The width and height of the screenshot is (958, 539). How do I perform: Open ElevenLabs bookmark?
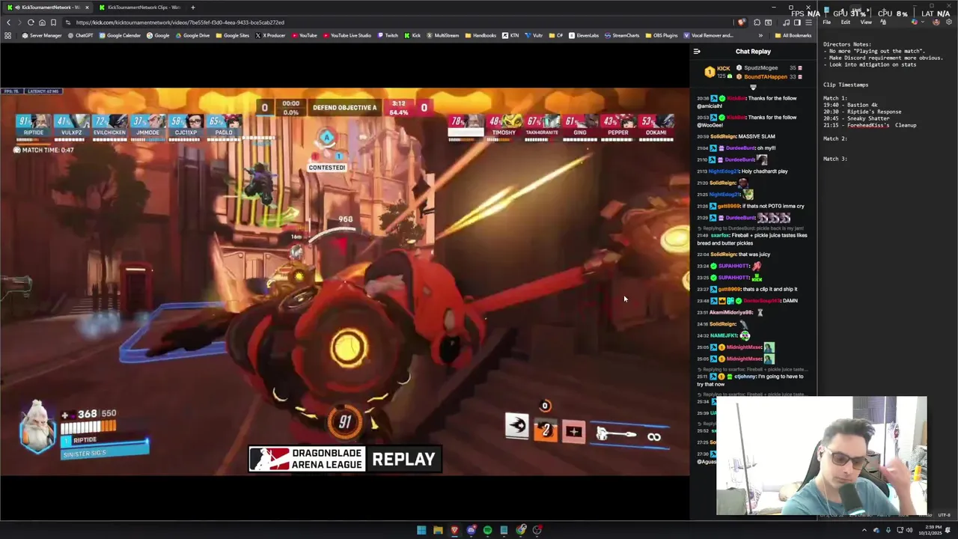[x=584, y=35]
